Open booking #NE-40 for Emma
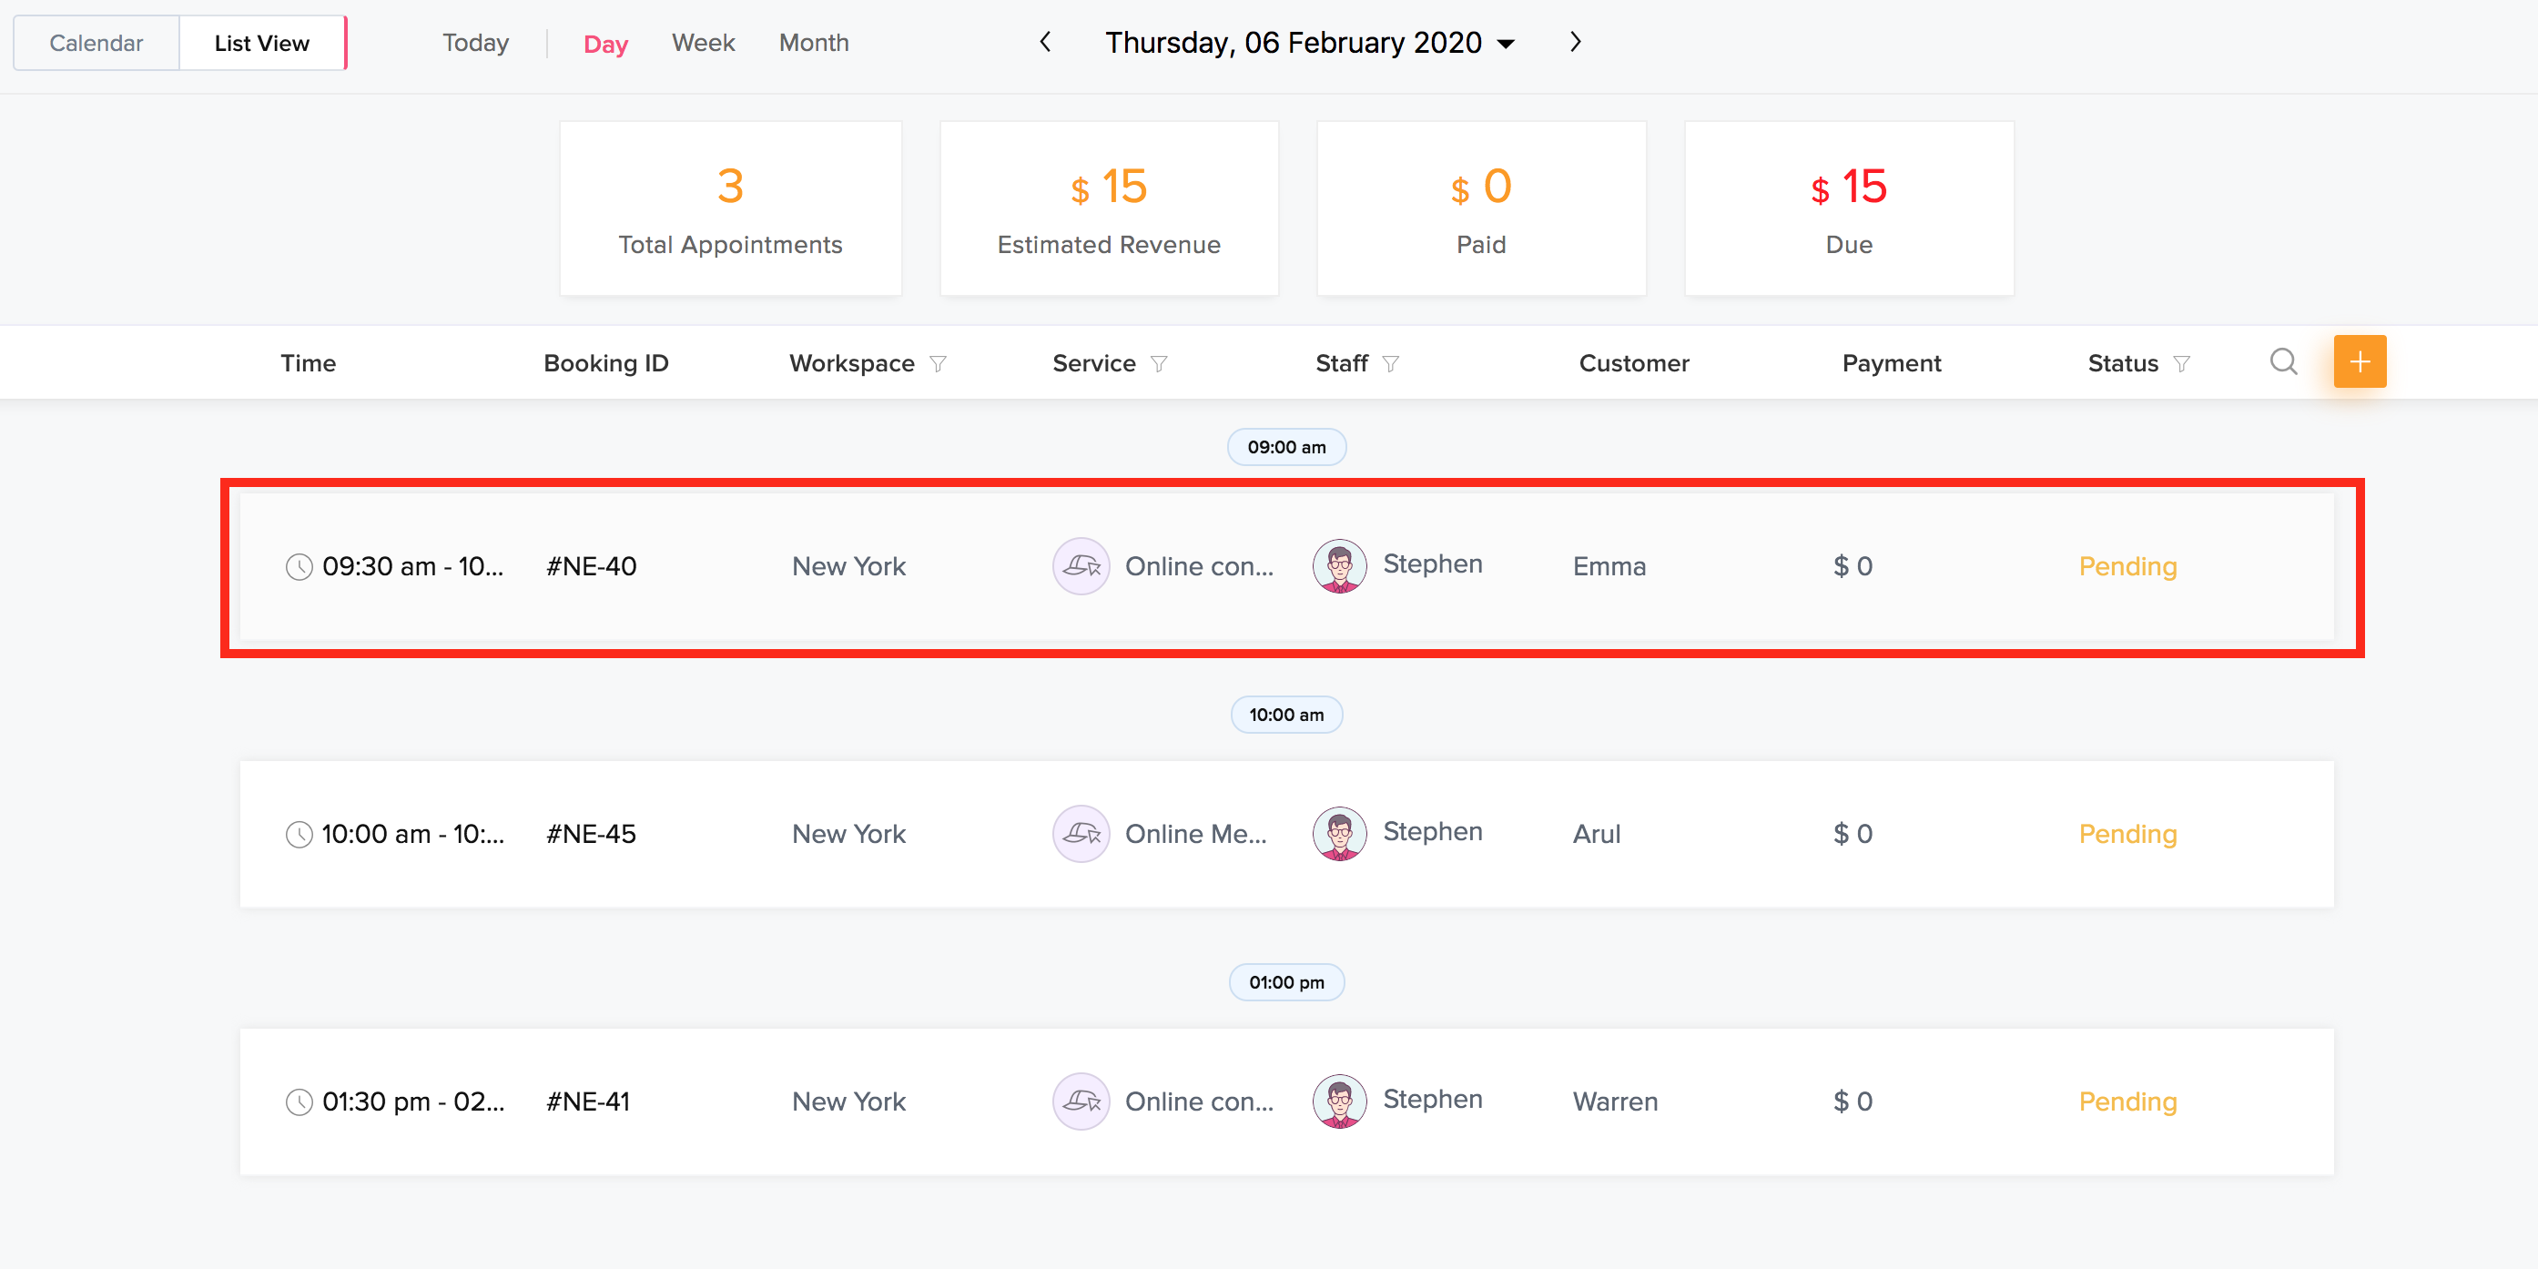This screenshot has width=2538, height=1269. pyautogui.click(x=591, y=566)
